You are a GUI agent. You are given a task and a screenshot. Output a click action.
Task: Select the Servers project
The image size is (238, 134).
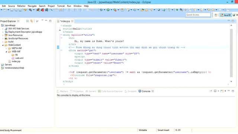tap(6, 64)
